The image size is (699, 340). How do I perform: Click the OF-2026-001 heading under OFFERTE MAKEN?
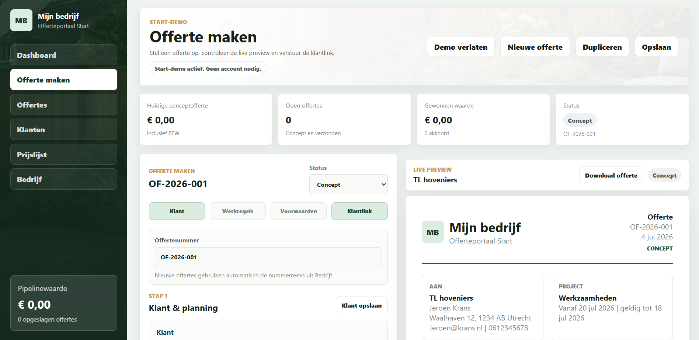[x=178, y=184]
